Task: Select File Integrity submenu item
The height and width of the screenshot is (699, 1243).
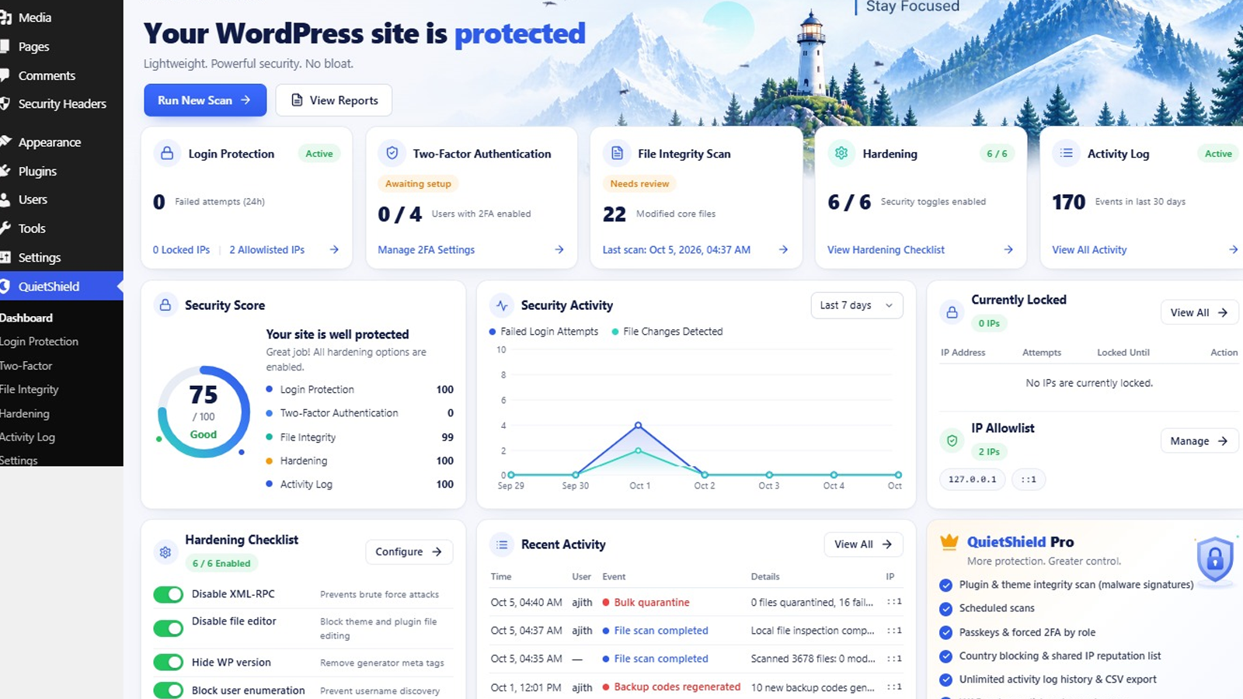Action: pos(30,389)
